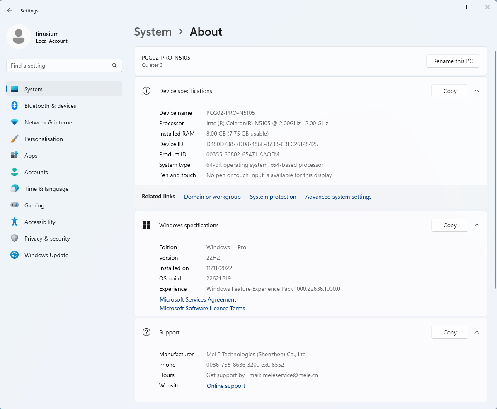Click the Accounts person icon

(x=15, y=172)
